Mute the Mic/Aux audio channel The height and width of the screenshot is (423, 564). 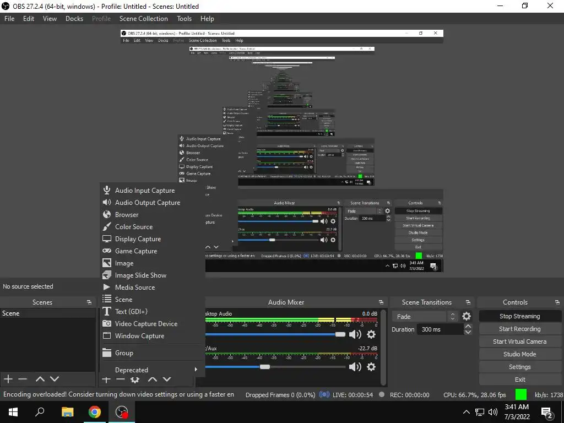point(355,367)
